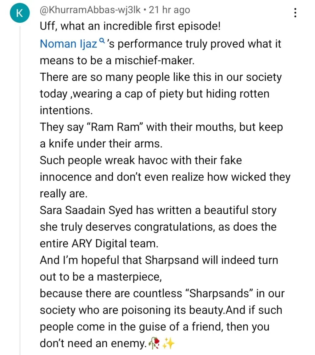The width and height of the screenshot is (315, 355).
Task: Click the "21 hr ago" timestamp
Action: [169, 10]
